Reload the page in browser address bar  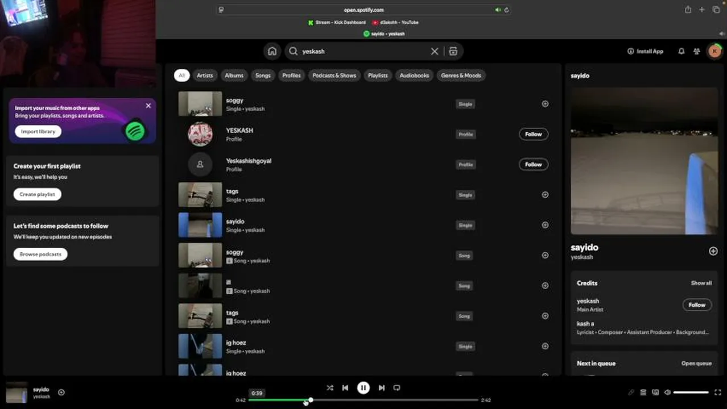[x=506, y=10]
